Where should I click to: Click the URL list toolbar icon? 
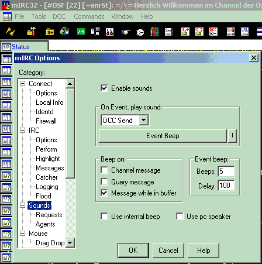pos(244,32)
